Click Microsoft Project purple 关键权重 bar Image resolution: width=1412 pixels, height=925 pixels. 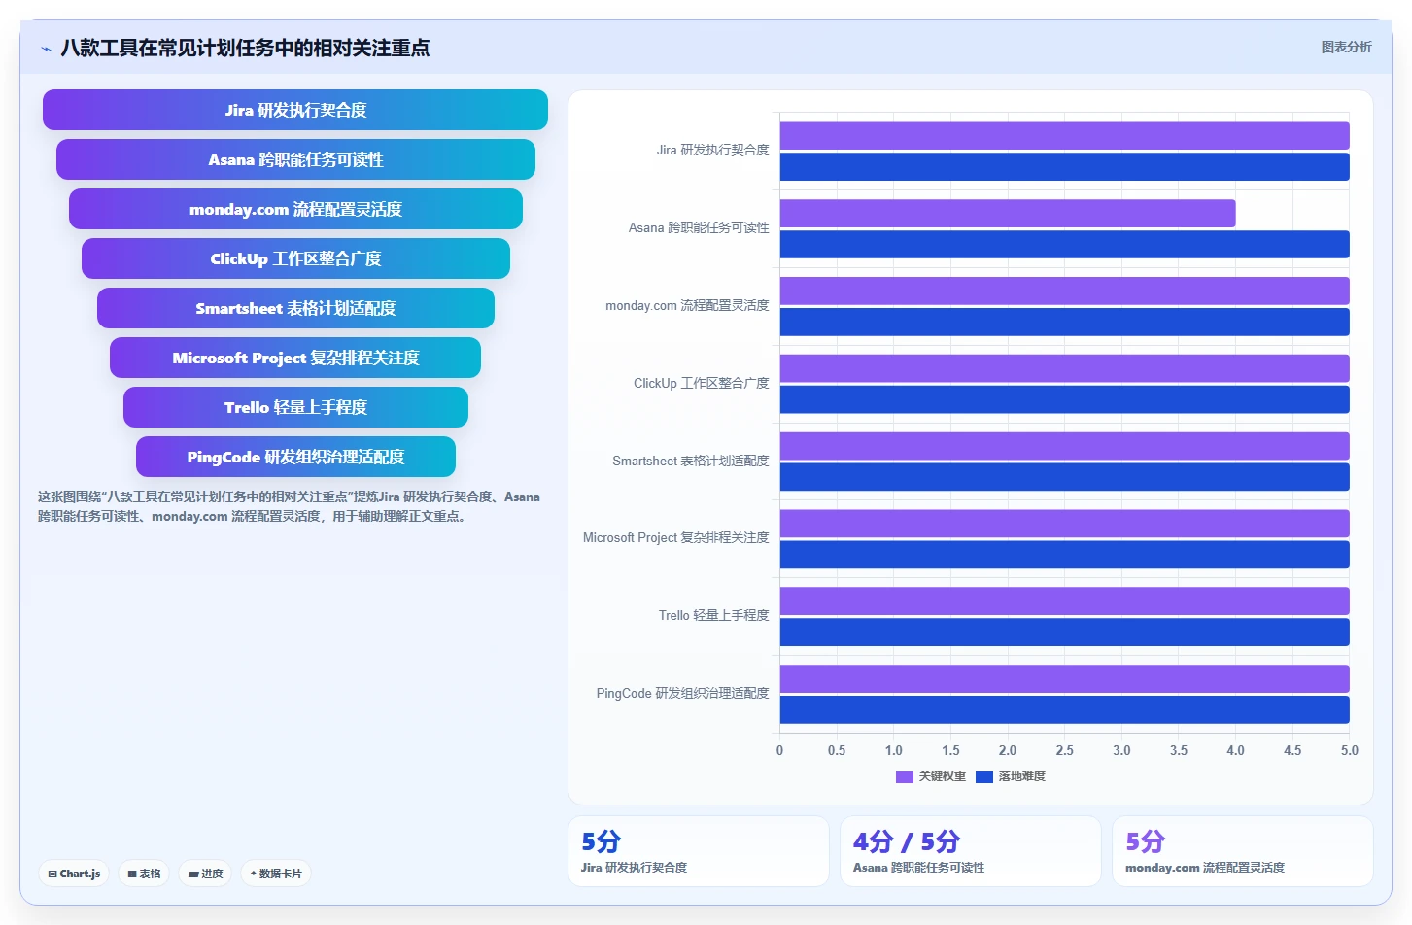(x=1065, y=524)
